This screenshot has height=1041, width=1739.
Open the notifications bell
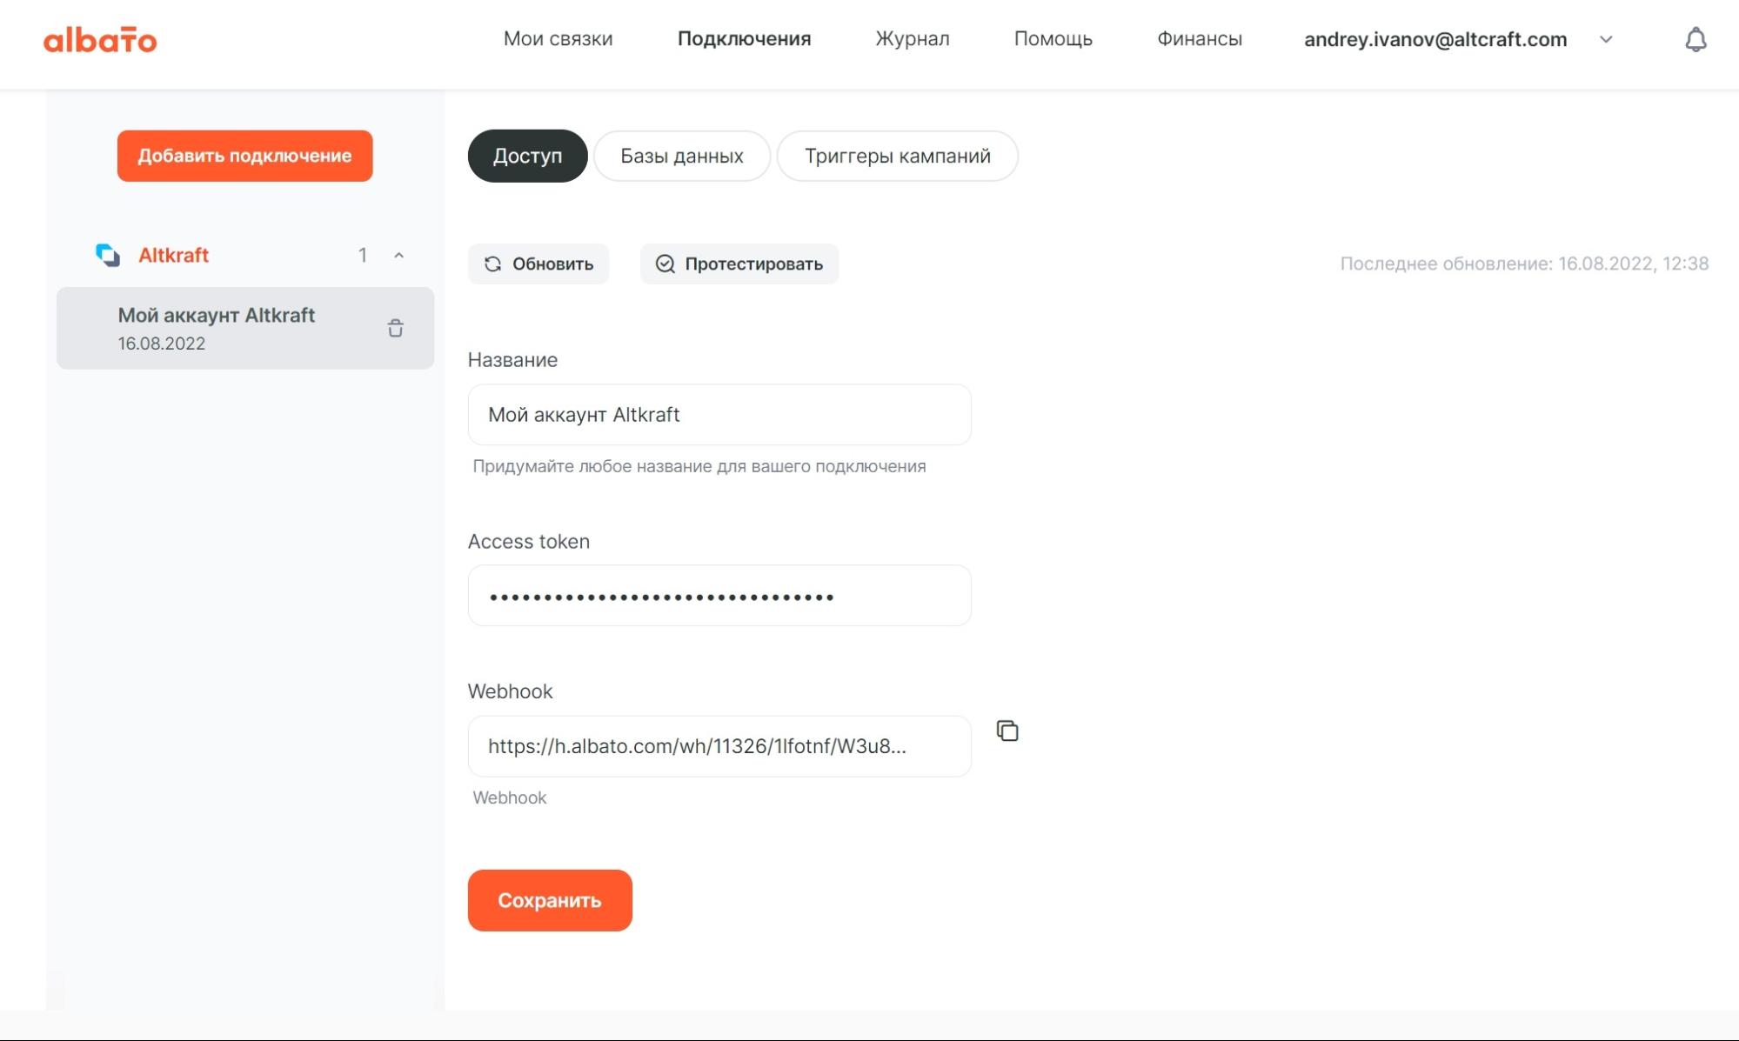[1696, 39]
